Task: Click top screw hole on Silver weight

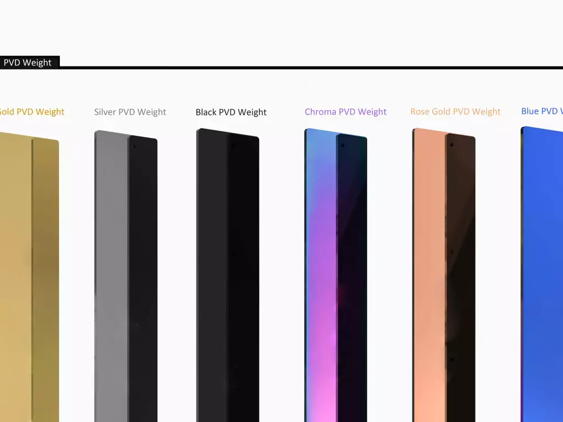Action: point(134,147)
